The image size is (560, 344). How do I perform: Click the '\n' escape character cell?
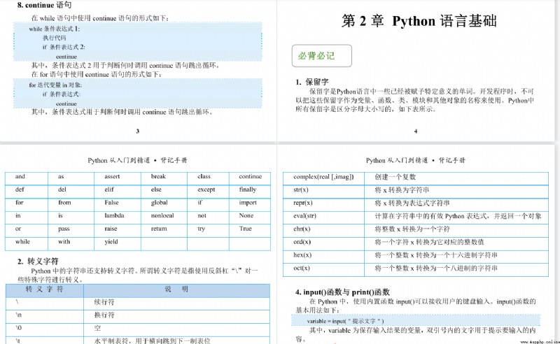45,317
